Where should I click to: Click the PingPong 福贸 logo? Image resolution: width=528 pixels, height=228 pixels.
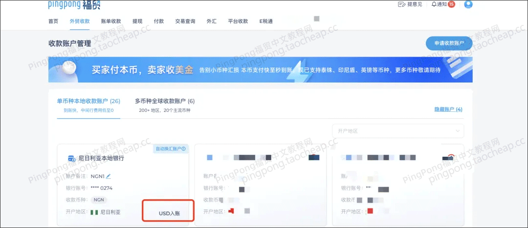[x=74, y=5]
